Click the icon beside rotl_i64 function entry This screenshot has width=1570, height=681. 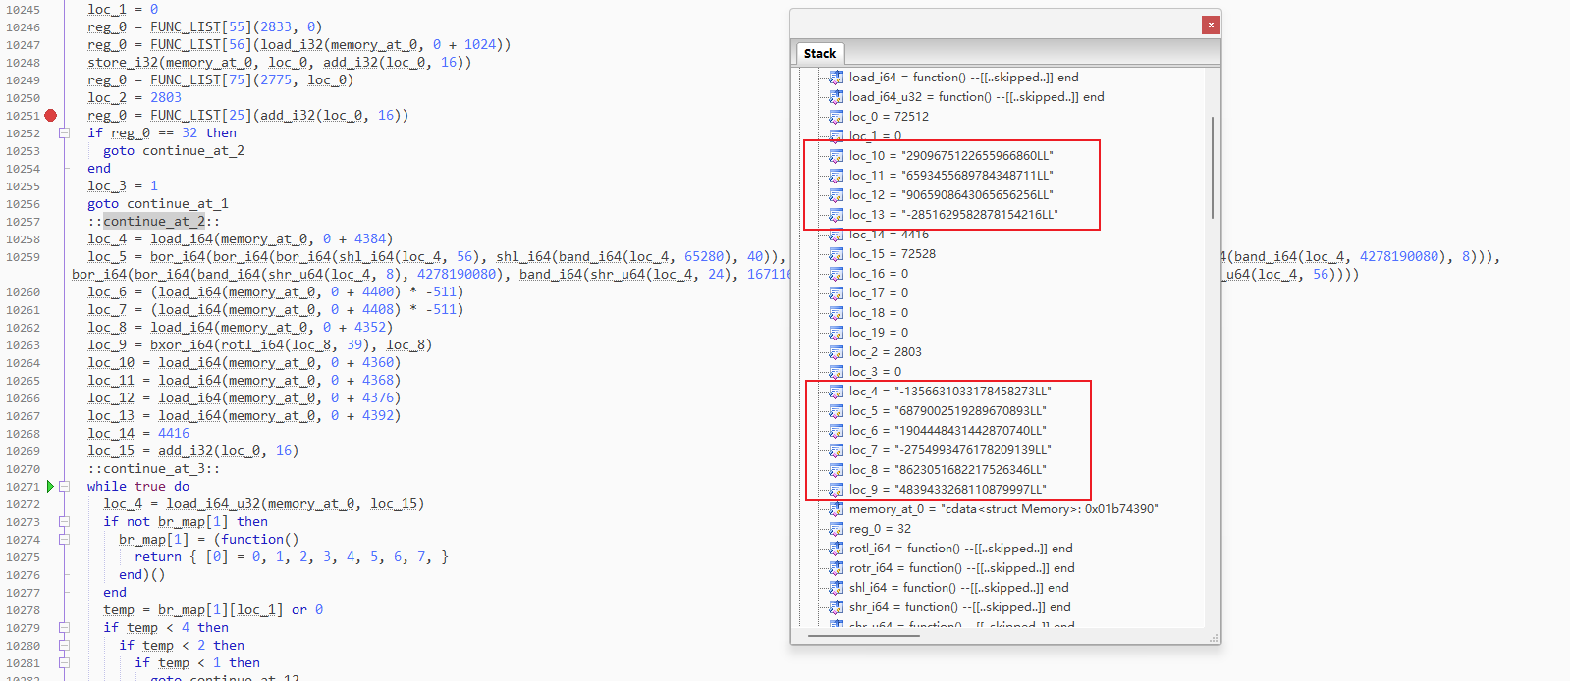coord(836,549)
